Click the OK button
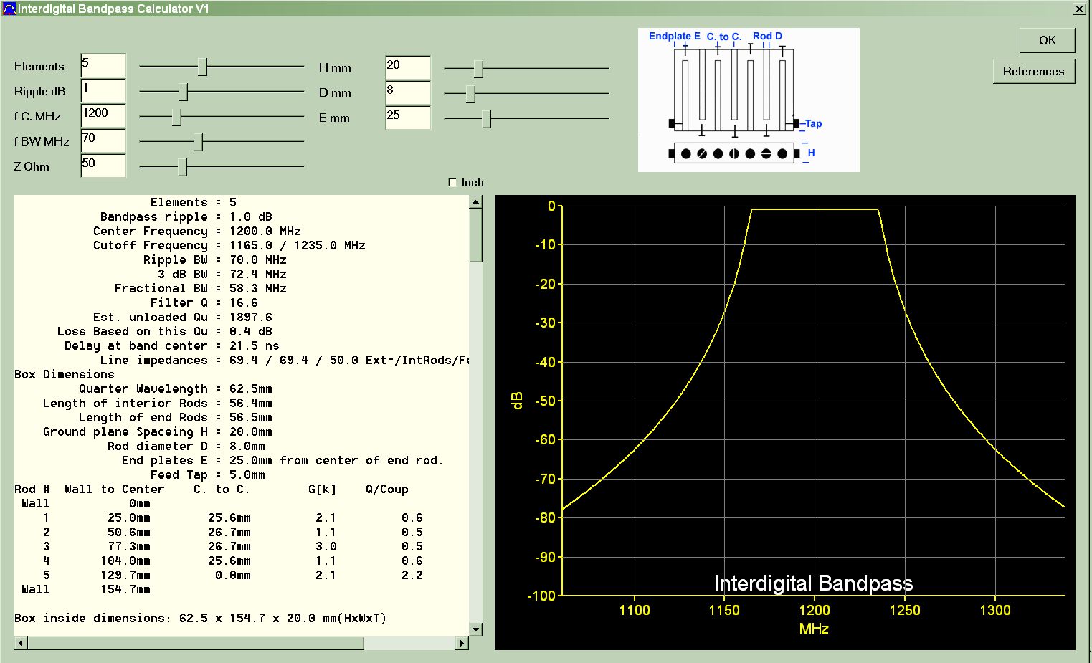 click(x=1047, y=40)
